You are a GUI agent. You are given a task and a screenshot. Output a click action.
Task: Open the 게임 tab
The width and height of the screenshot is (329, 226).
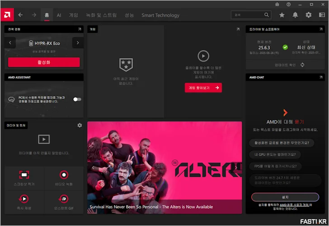[73, 15]
